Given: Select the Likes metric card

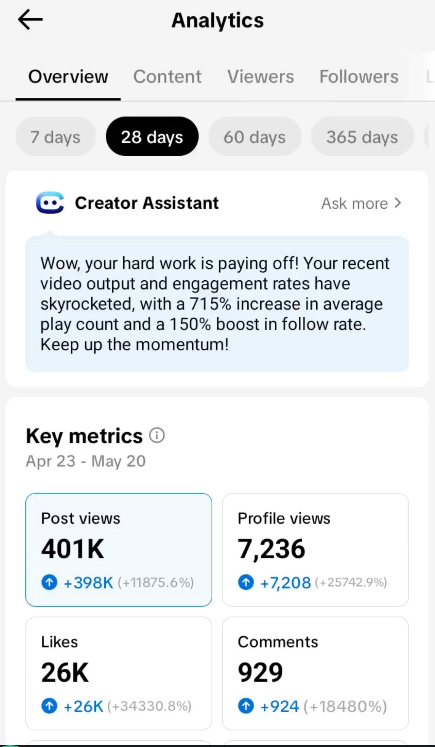Looking at the screenshot, I should [119, 674].
